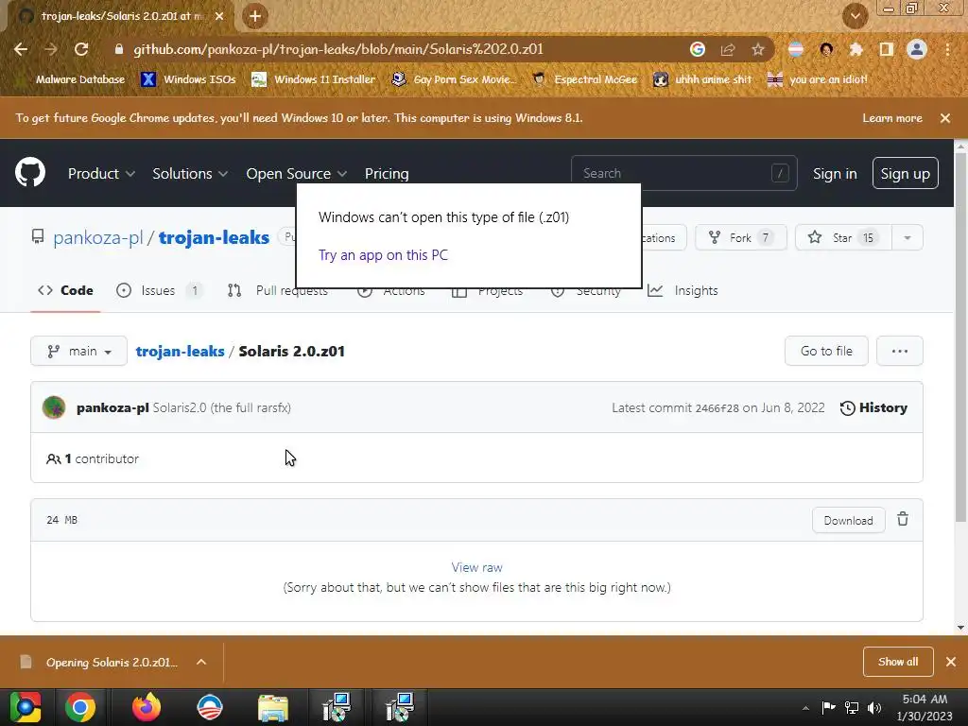This screenshot has width=968, height=726.
Task: View file History
Action: click(x=873, y=408)
